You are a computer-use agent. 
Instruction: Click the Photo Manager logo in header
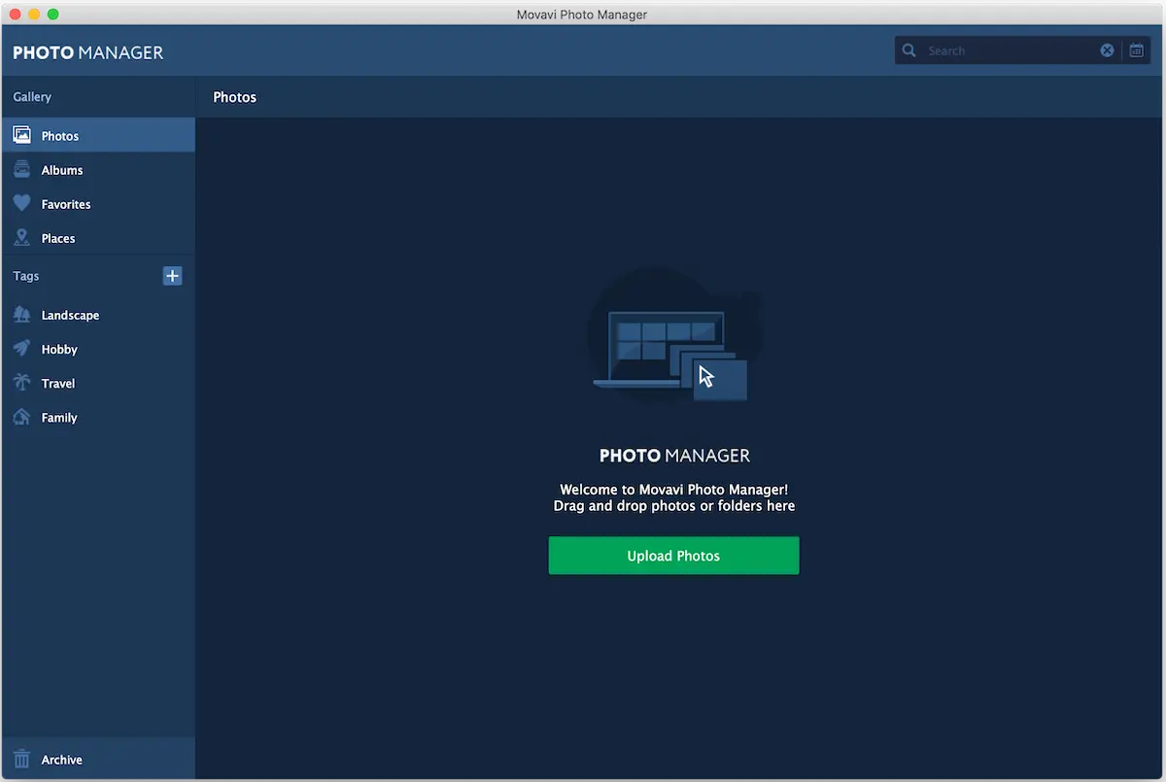[x=88, y=52]
